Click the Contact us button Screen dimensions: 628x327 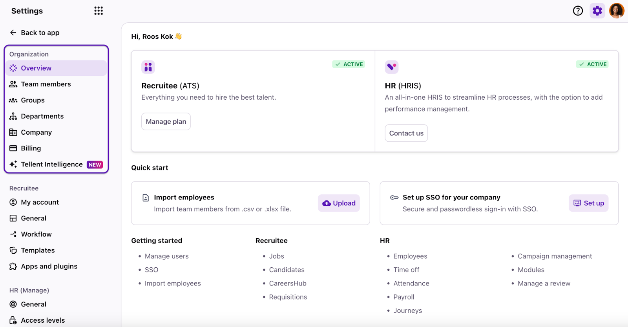(x=406, y=133)
